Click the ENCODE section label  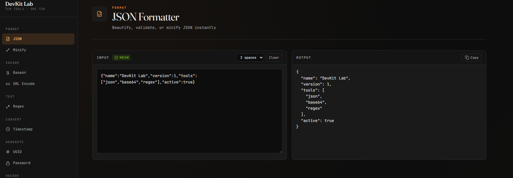[x=12, y=63]
